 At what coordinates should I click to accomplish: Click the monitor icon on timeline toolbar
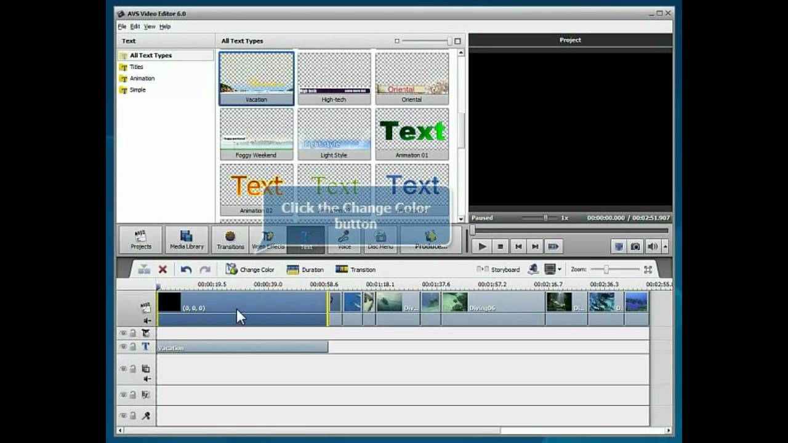[x=550, y=269]
